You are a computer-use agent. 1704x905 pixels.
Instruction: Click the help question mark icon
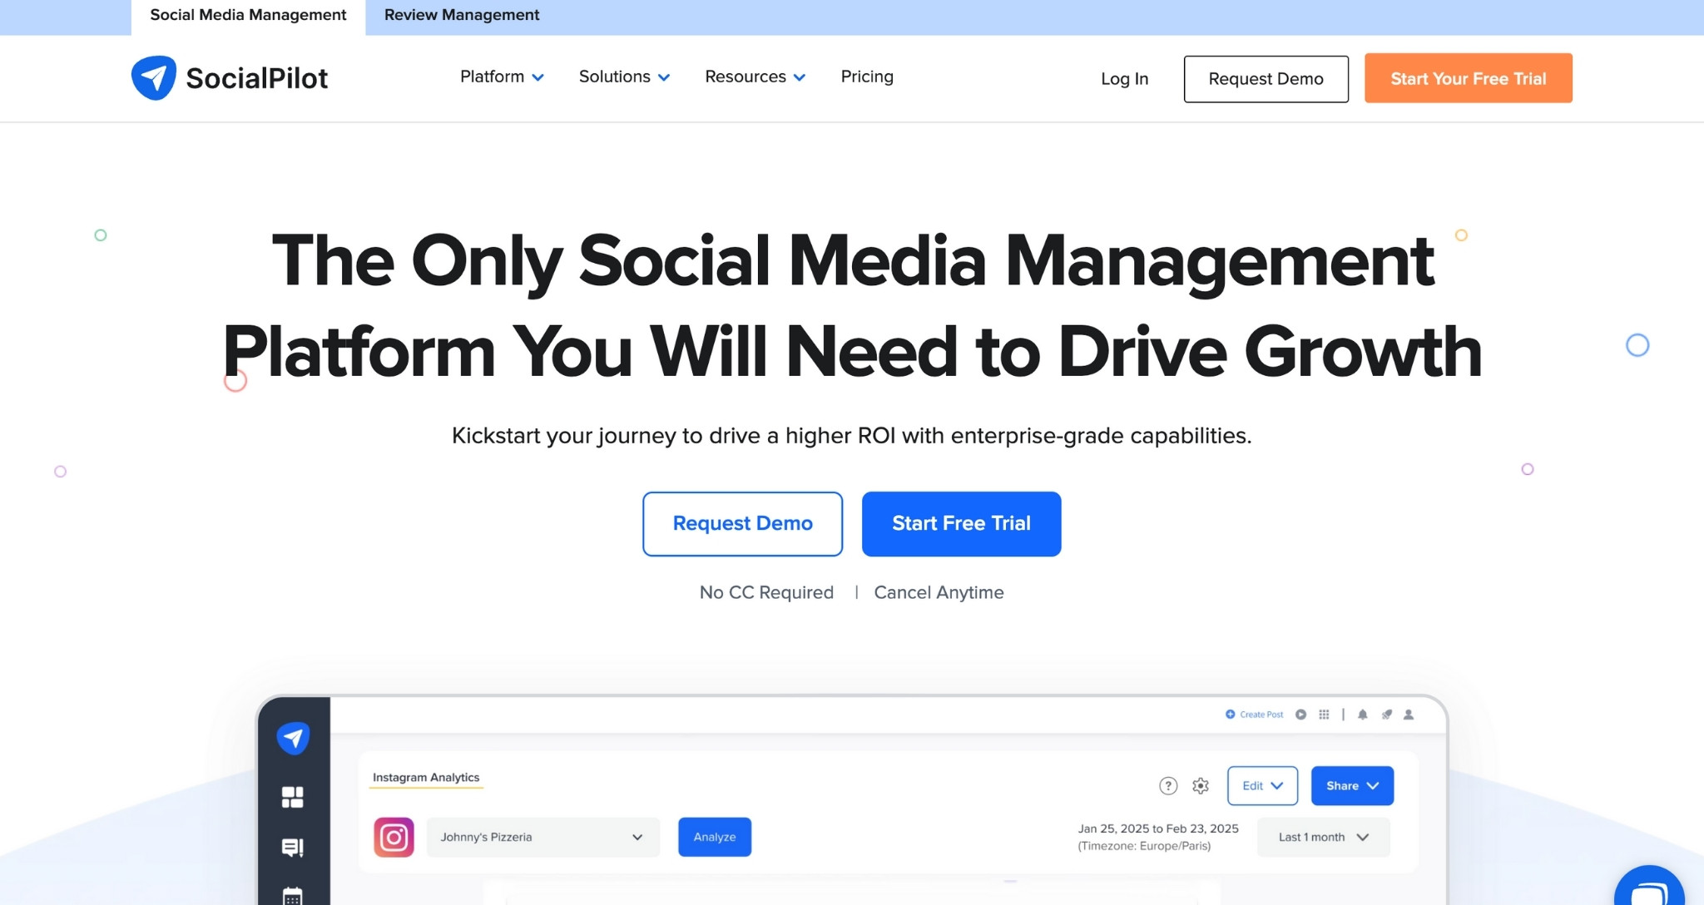(1168, 786)
